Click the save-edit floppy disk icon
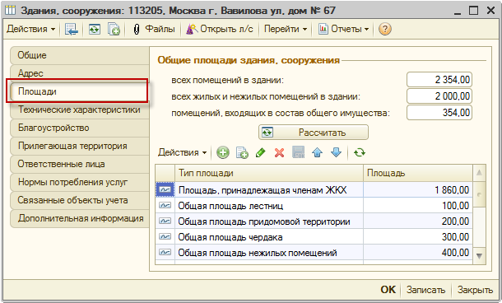Screen dimensions: 502x303 pyautogui.click(x=299, y=152)
